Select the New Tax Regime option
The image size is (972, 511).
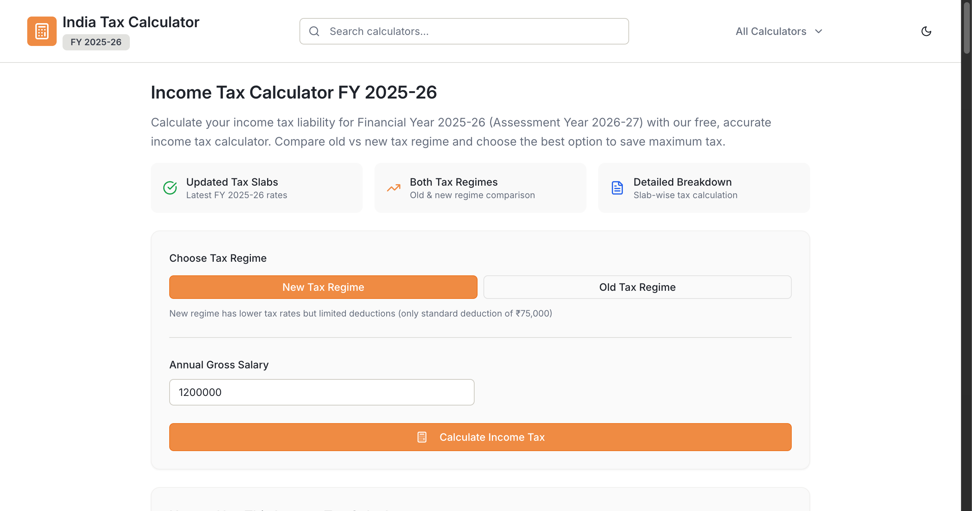point(323,287)
